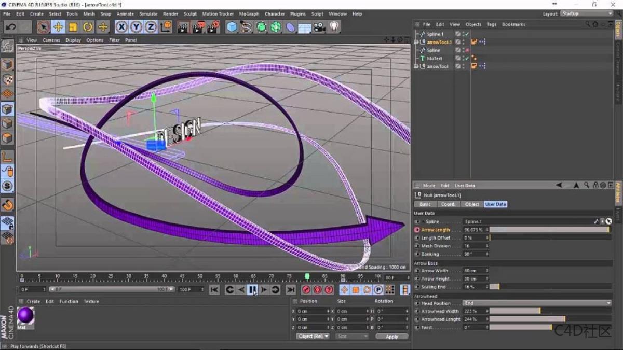
Task: Click the Arrow Length percentage slider
Action: 550,229
